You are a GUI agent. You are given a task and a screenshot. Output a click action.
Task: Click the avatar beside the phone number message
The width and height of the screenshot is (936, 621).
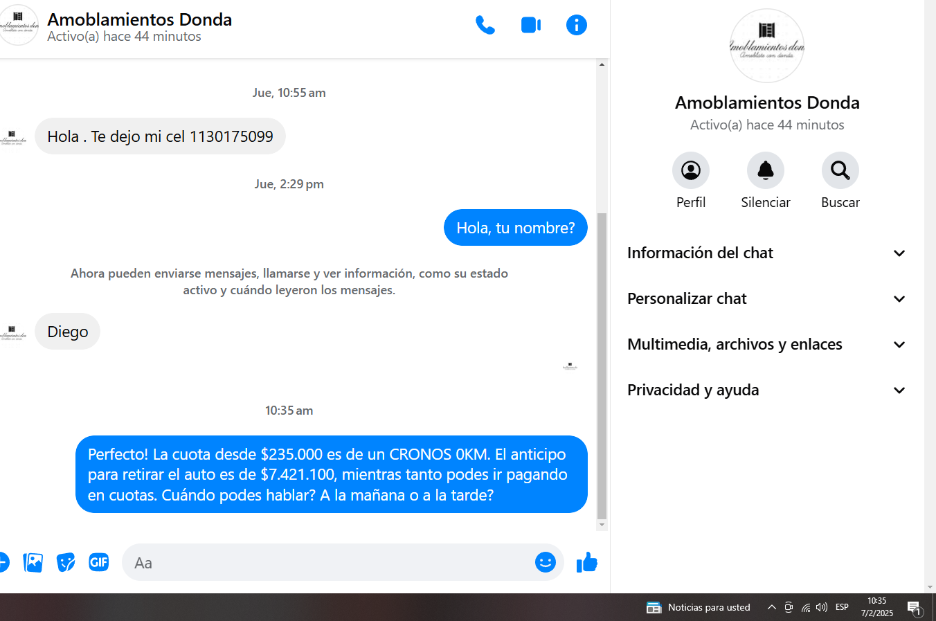(13, 136)
